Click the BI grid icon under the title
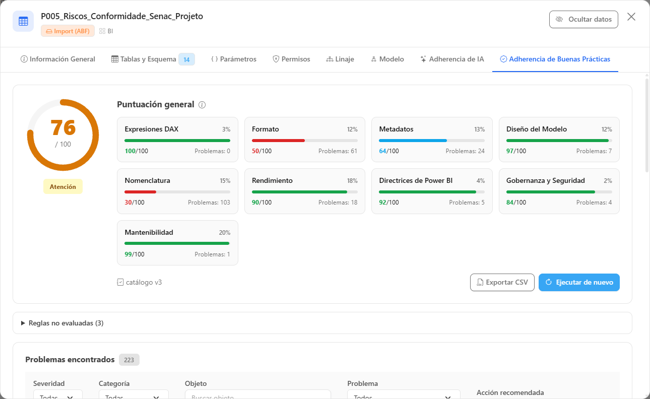The image size is (650, 399). (x=102, y=31)
